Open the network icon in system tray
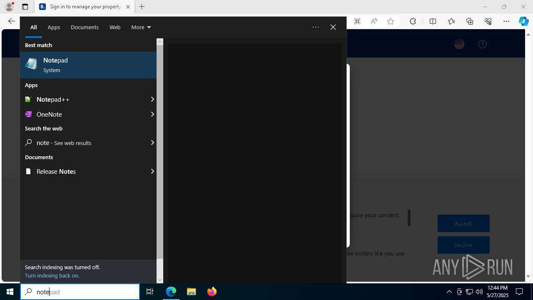Screen dimensions: 533x300 coord(469,292)
